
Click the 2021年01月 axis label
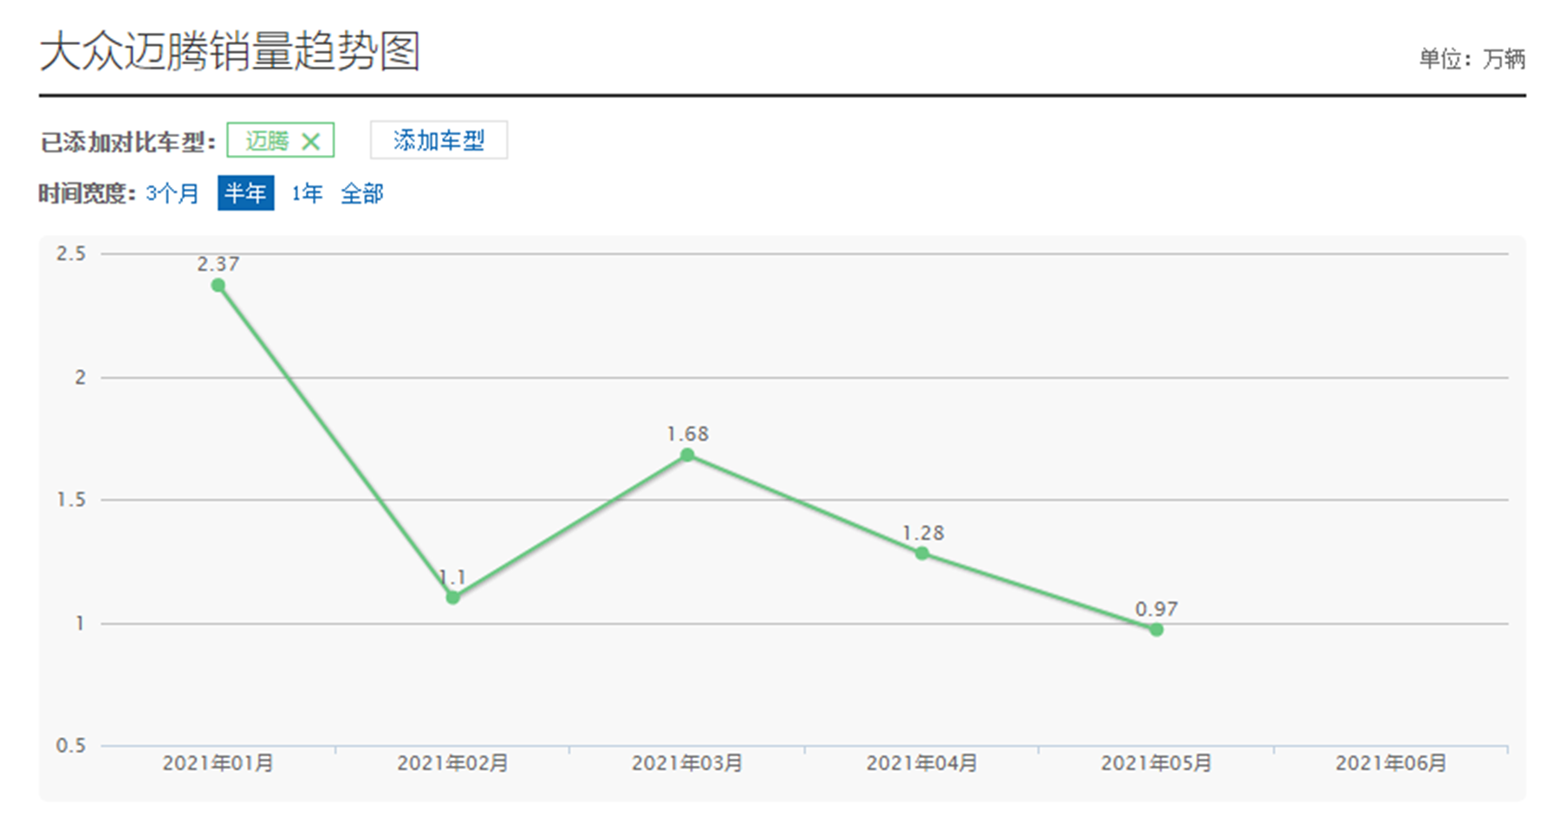(x=218, y=763)
